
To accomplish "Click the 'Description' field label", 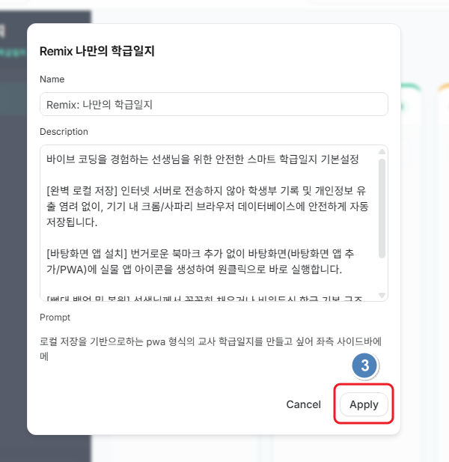I will point(64,131).
